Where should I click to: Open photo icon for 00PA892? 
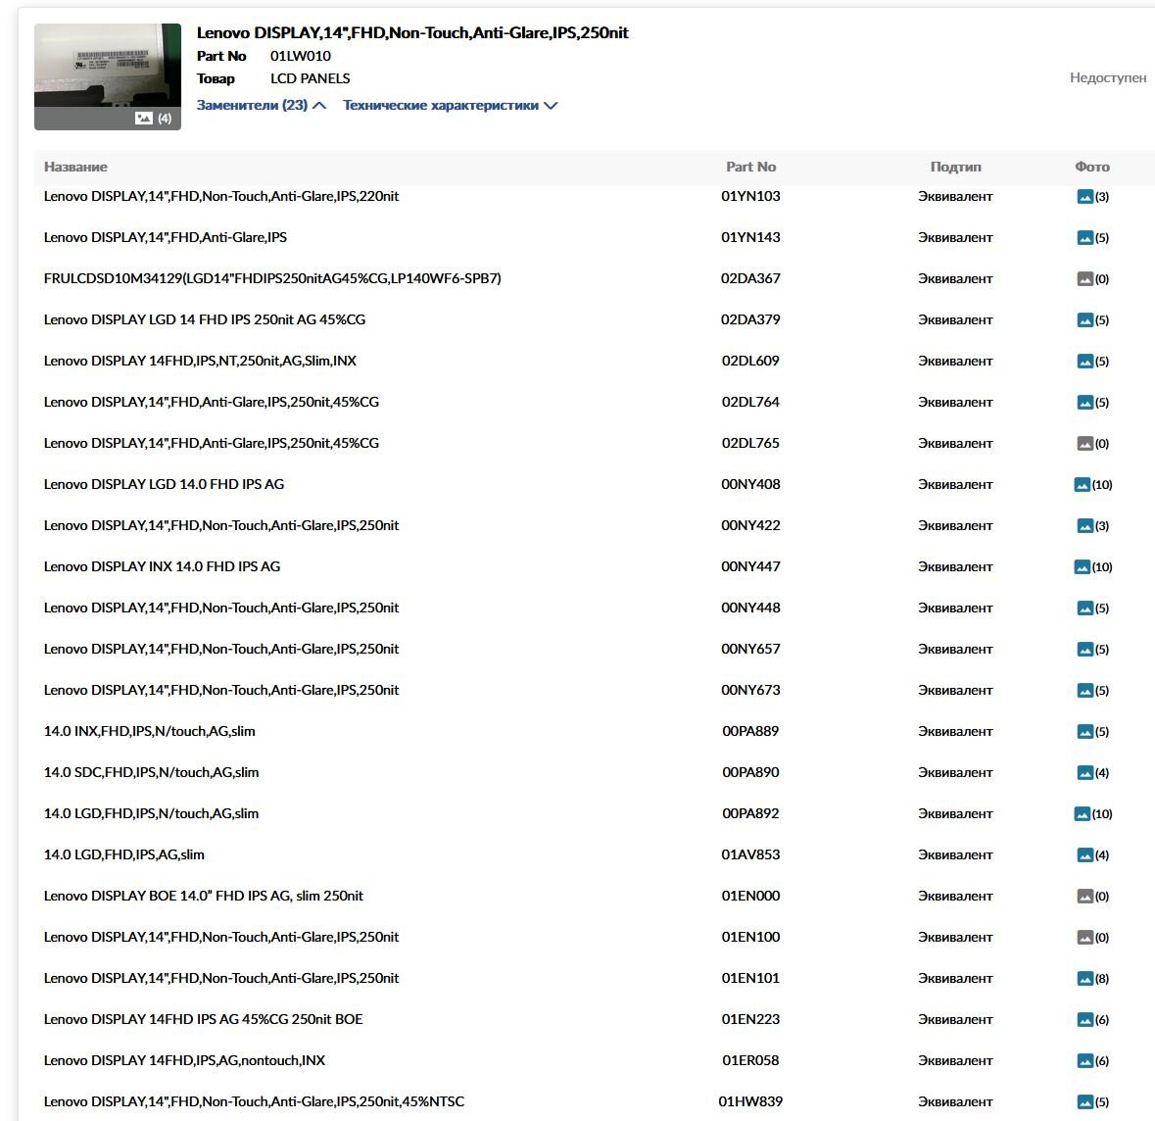pyautogui.click(x=1083, y=814)
